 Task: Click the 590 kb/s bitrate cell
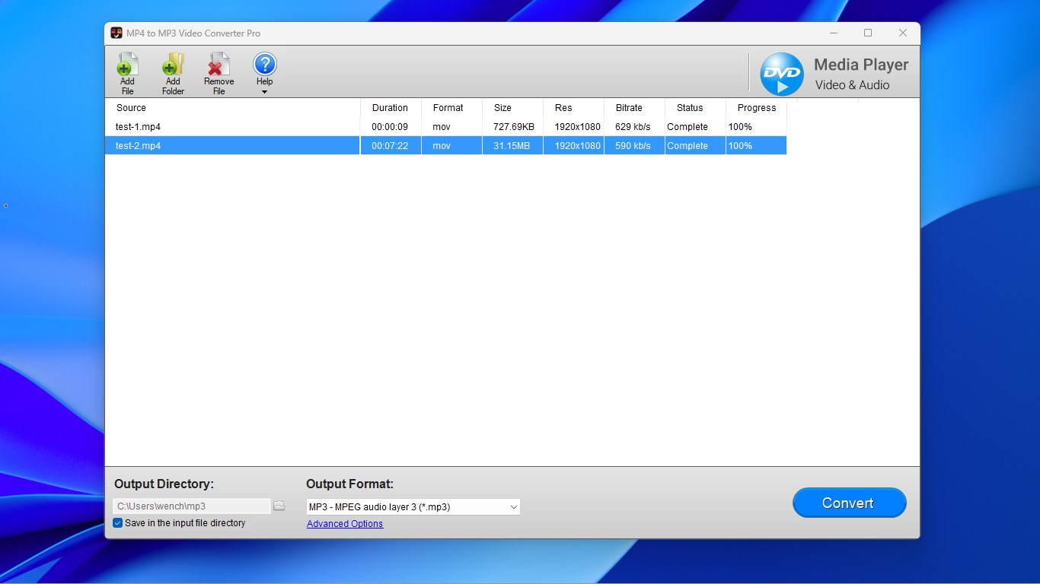[633, 146]
